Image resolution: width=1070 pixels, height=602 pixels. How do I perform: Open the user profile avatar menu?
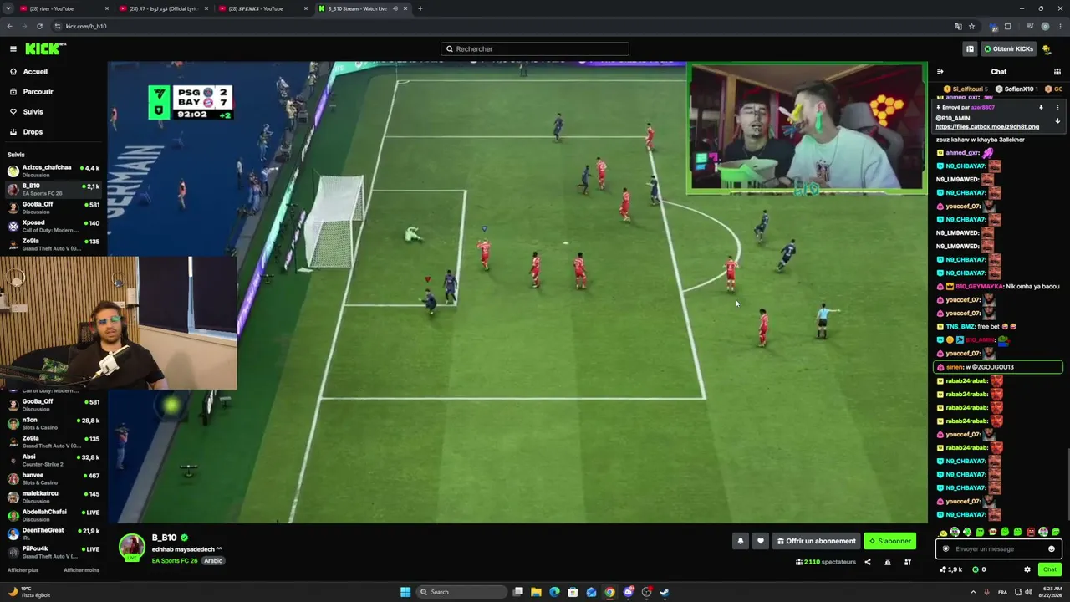tap(1047, 49)
